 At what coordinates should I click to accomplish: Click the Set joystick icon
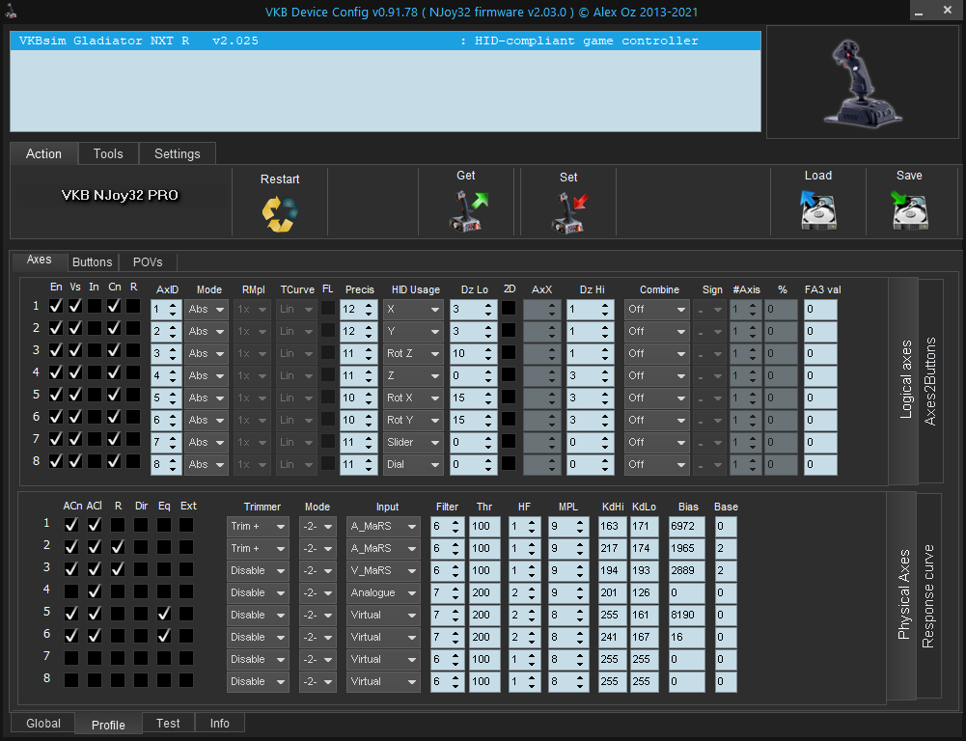[568, 212]
